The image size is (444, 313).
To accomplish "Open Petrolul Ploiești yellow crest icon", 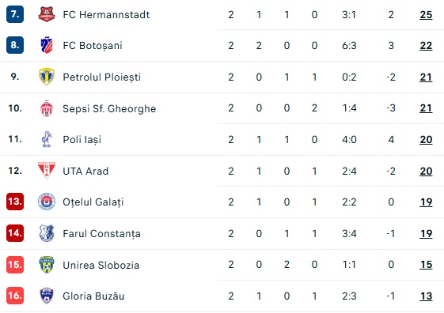I will point(47,77).
